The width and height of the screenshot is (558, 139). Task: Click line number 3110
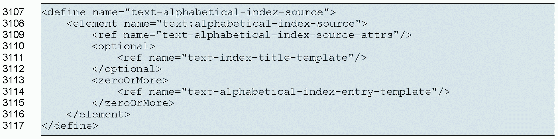[13, 46]
